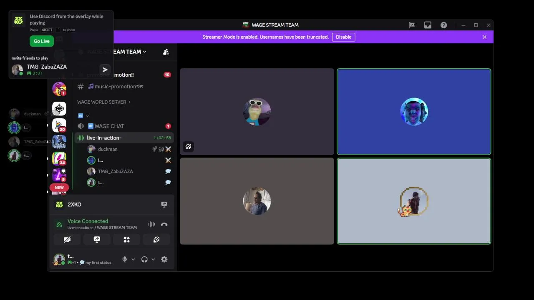534x300 pixels.
Task: Click the 2XKO logo in the overlay
Action: 18,20
